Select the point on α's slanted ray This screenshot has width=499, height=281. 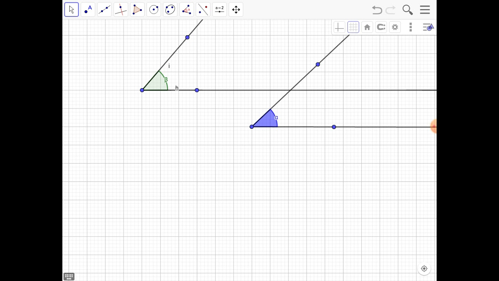pos(318,64)
